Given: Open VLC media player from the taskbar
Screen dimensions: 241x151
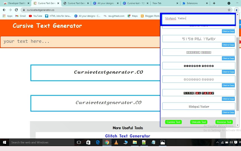Looking at the screenshot, I should (116, 142).
